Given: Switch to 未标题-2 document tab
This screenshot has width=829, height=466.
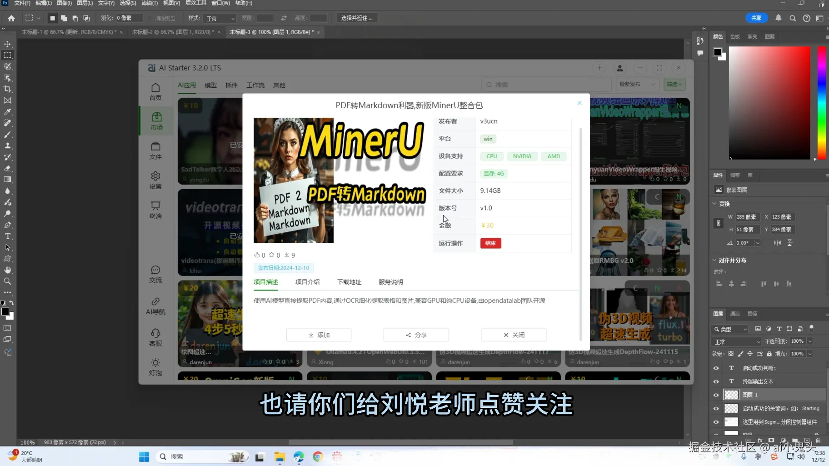Looking at the screenshot, I should [172, 32].
